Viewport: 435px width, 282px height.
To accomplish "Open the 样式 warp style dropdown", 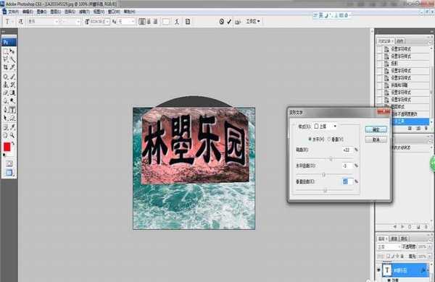I will (325, 127).
